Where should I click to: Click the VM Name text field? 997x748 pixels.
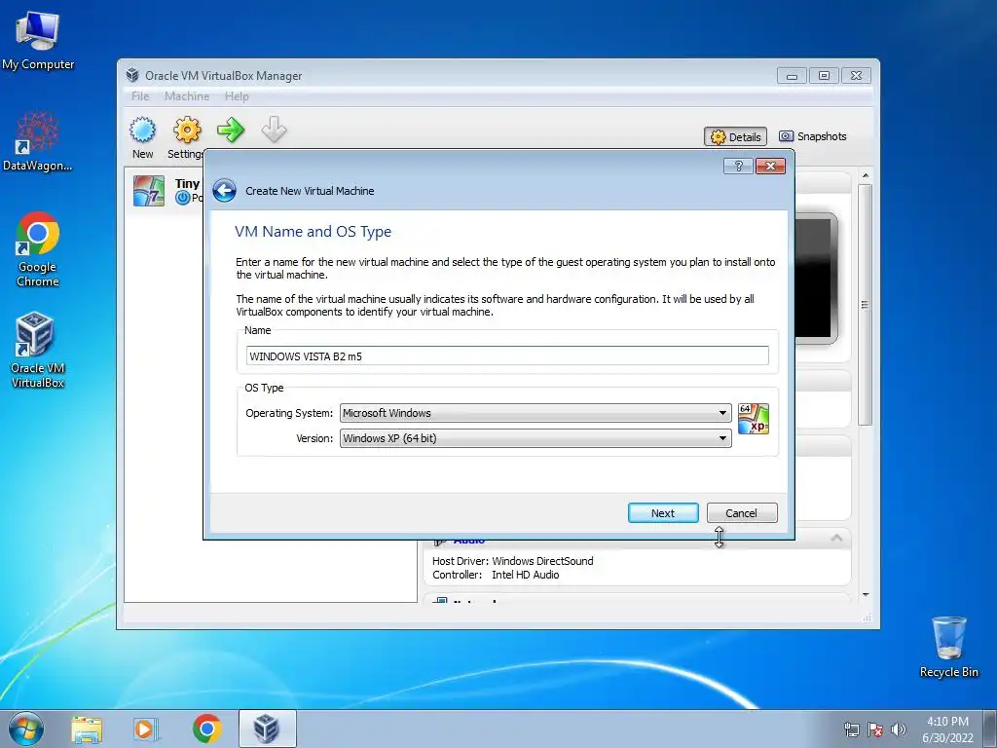(x=507, y=356)
